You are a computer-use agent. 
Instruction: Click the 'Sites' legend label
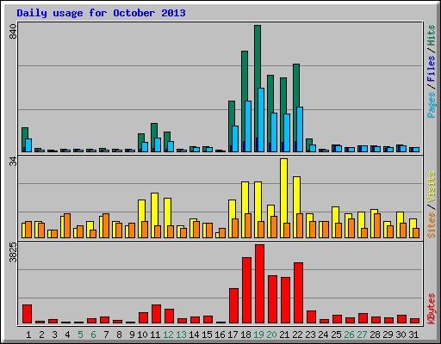pyautogui.click(x=431, y=225)
